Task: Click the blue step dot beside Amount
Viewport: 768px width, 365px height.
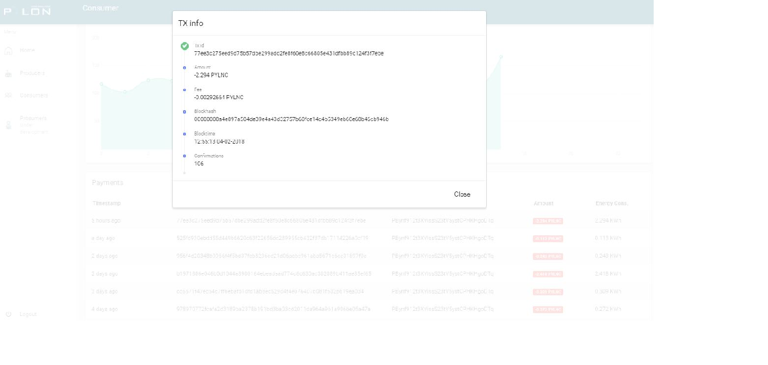Action: 185,67
